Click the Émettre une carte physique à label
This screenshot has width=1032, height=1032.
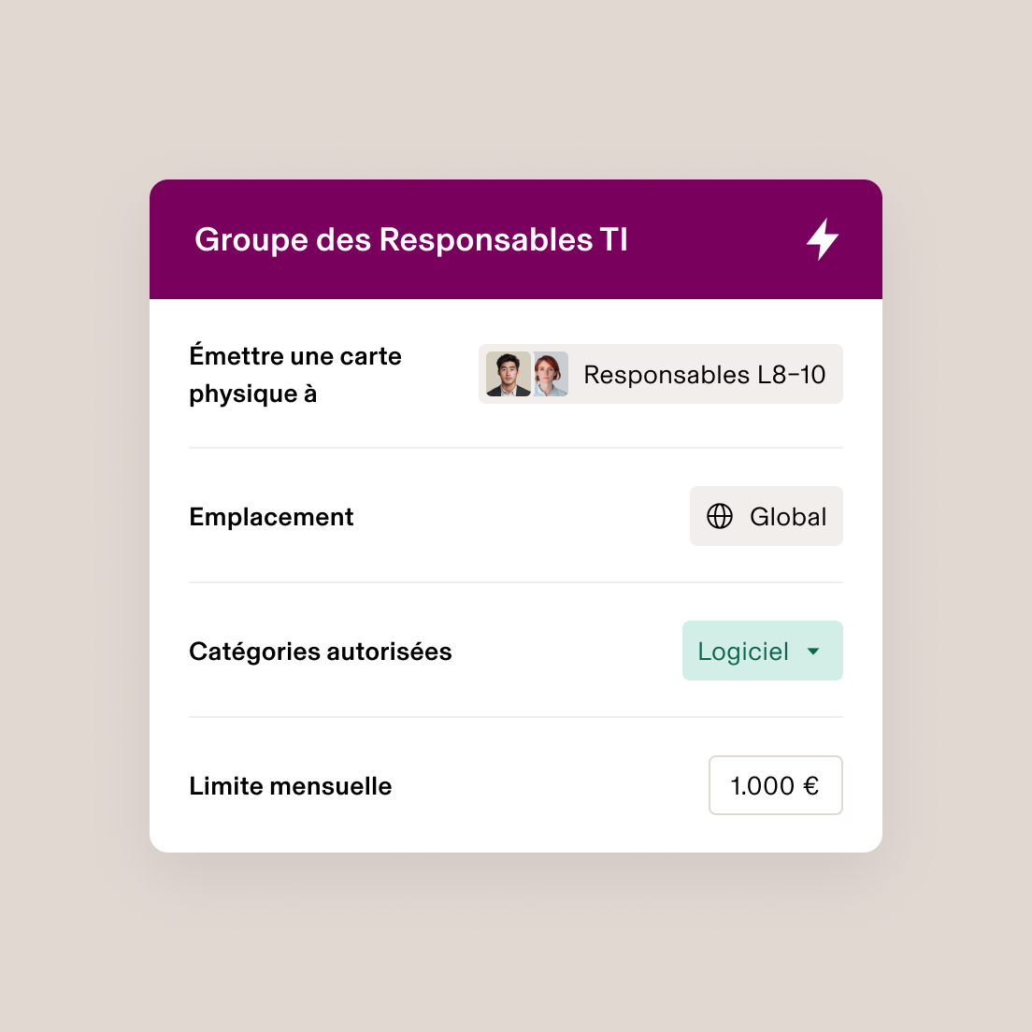295,374
